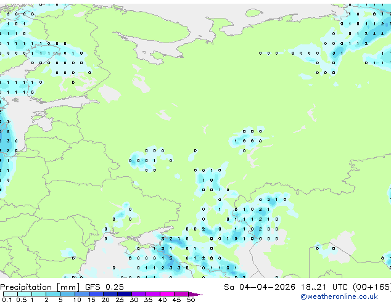Click the 0.1 mm legend color swatch
Image resolution: width=391 pixels, height=302 pixels.
[10, 294]
